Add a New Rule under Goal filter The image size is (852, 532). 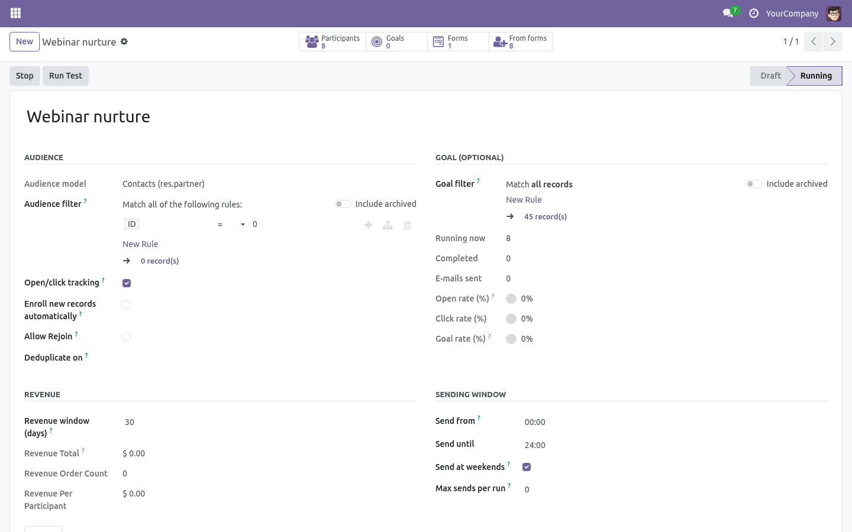[524, 200]
